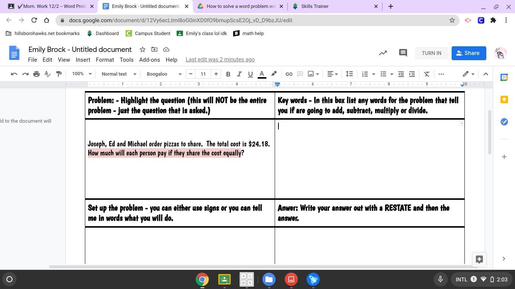Image resolution: width=515 pixels, height=289 pixels.
Task: Open the Insert menu
Action: pyautogui.click(x=83, y=60)
